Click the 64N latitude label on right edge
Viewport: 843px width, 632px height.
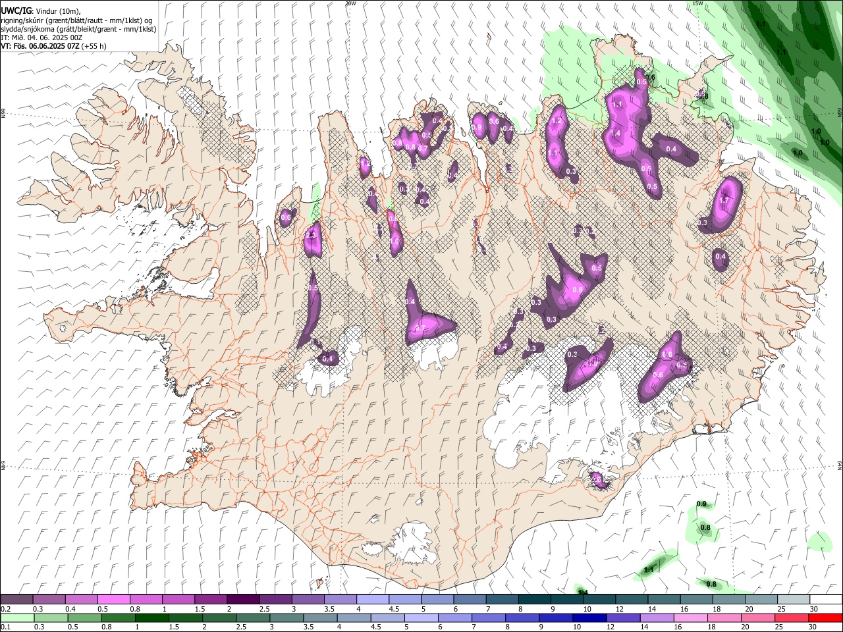click(x=840, y=464)
